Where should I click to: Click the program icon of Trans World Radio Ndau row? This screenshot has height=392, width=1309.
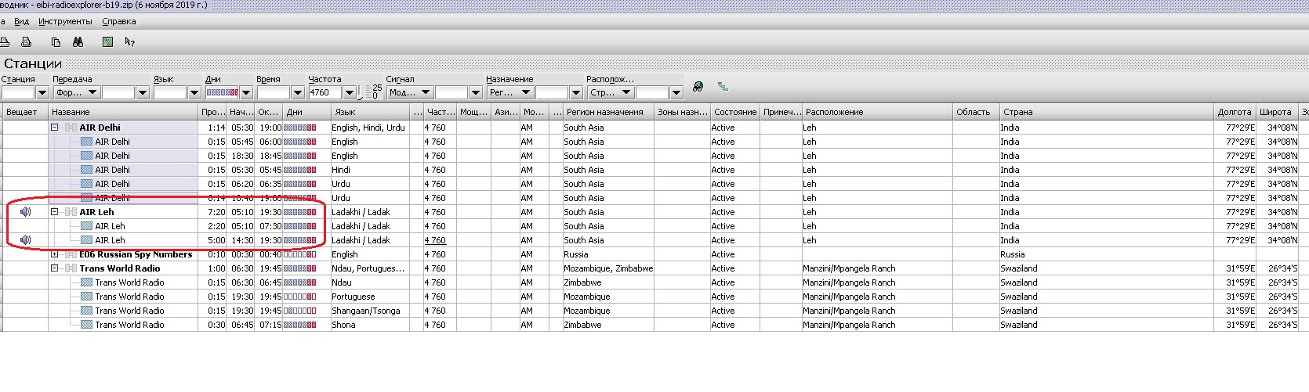pyautogui.click(x=86, y=282)
